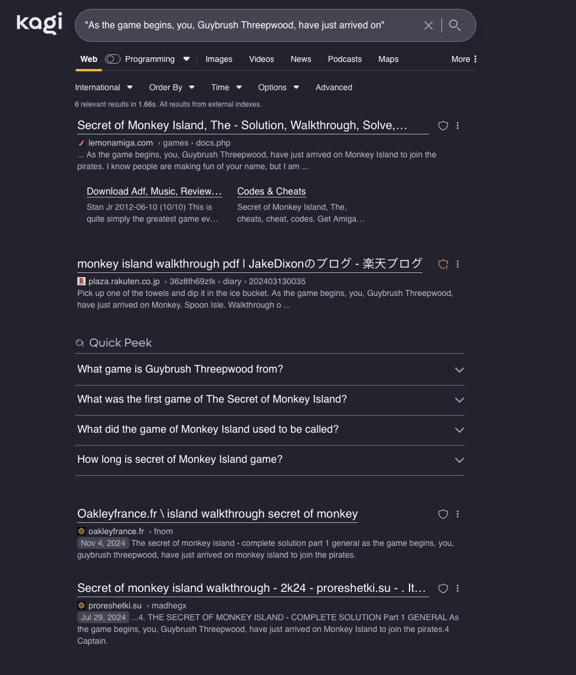Screen dimensions: 576x675
Task: Click the Advanced search link
Action: tap(334, 87)
